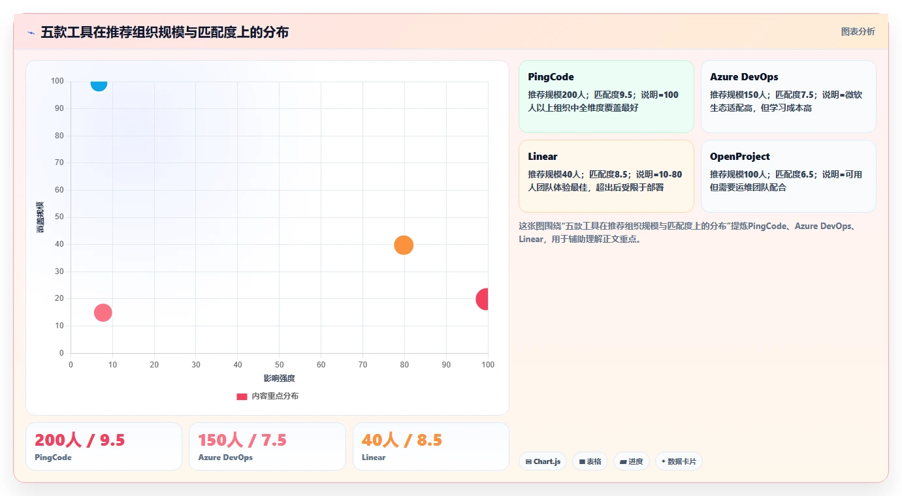Click the icon in the Chart.js tag
This screenshot has height=496, width=902.
(x=528, y=461)
